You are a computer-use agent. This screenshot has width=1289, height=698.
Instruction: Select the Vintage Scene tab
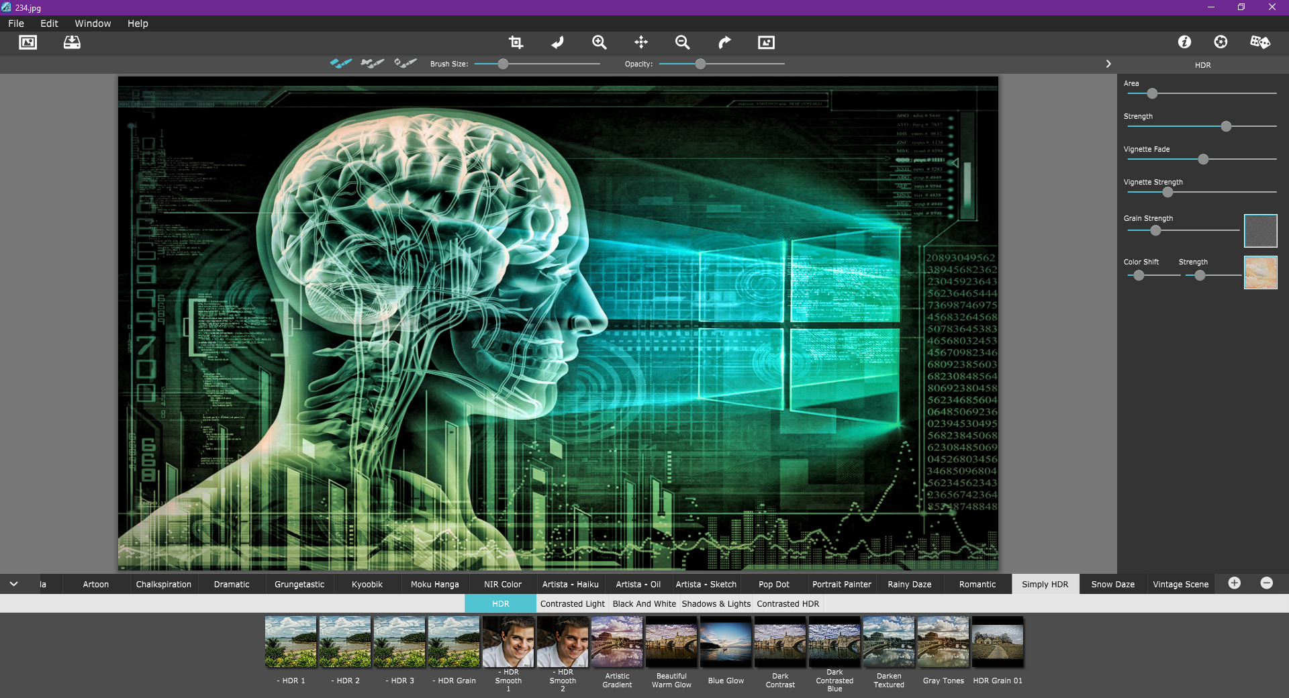click(1181, 584)
